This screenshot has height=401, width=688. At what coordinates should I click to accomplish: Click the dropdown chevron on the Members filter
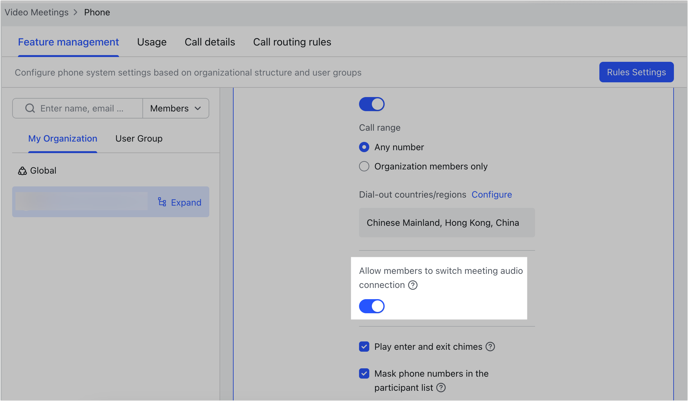point(197,108)
